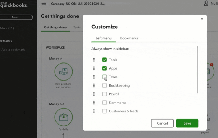The height and width of the screenshot is (138, 218).
Task: Click Add a bookmark link
Action: [13, 50]
